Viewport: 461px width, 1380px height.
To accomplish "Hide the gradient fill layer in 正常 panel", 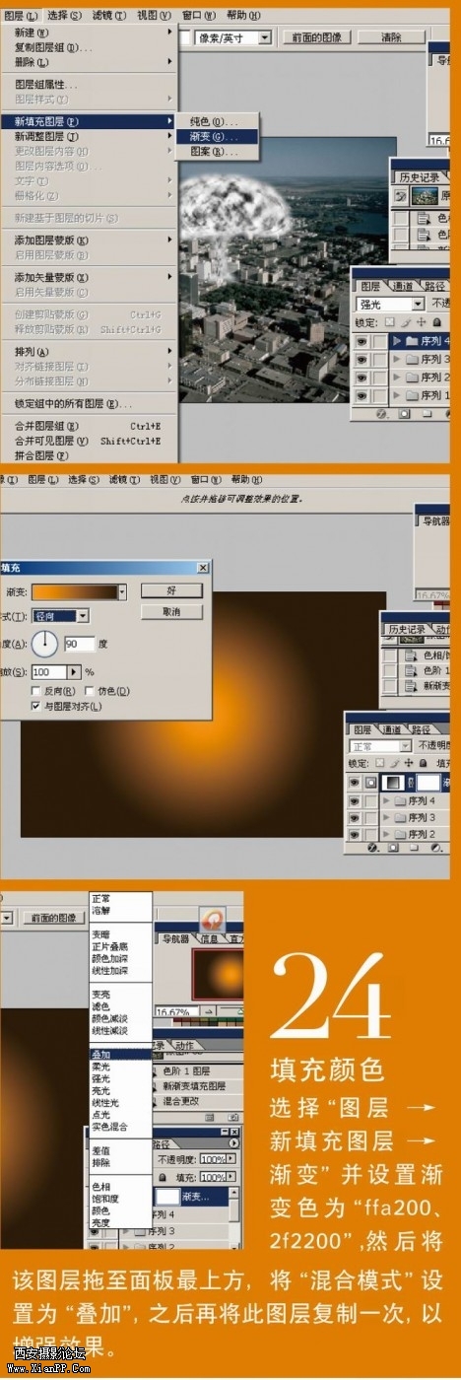I will coord(357,781).
